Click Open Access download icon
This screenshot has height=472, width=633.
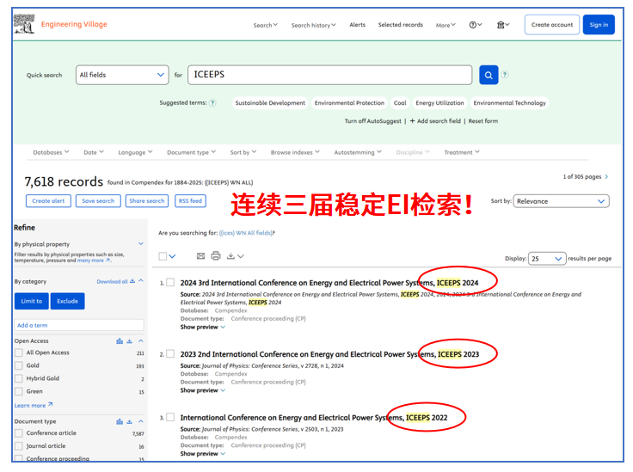[x=130, y=341]
